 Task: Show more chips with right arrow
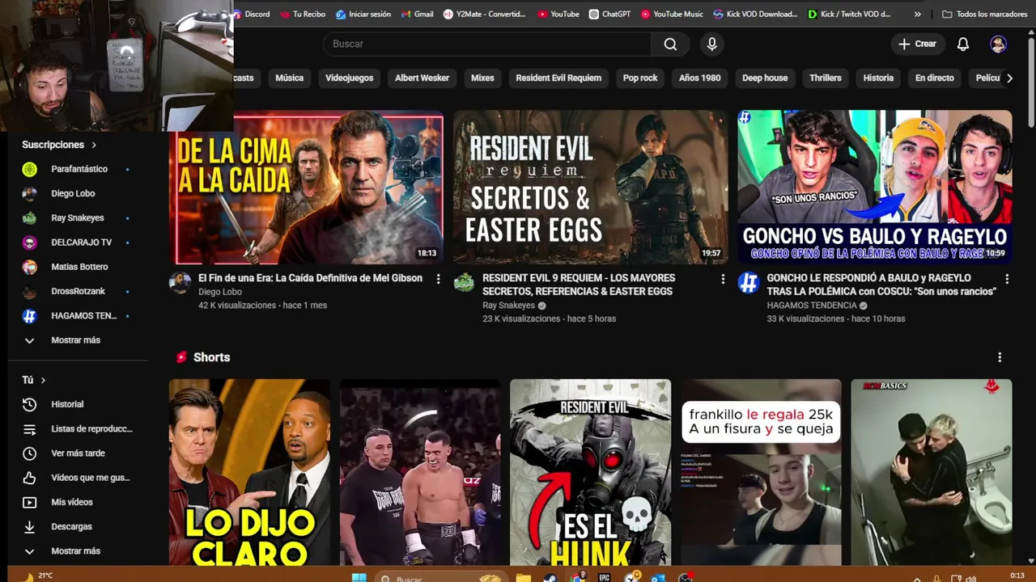[1009, 78]
